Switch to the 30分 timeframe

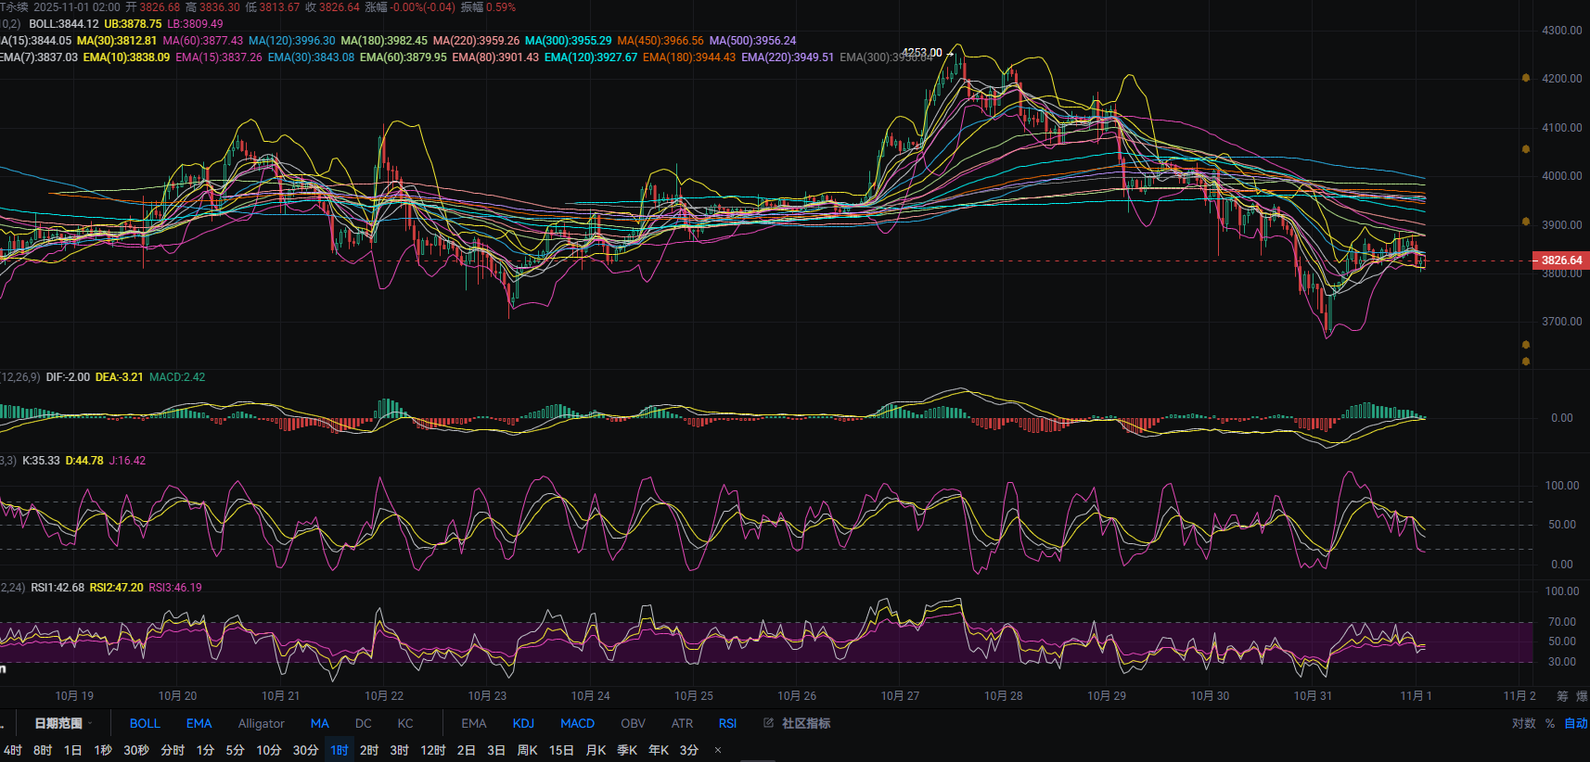[305, 750]
